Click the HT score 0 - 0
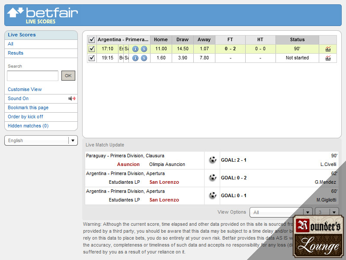 tap(260, 49)
